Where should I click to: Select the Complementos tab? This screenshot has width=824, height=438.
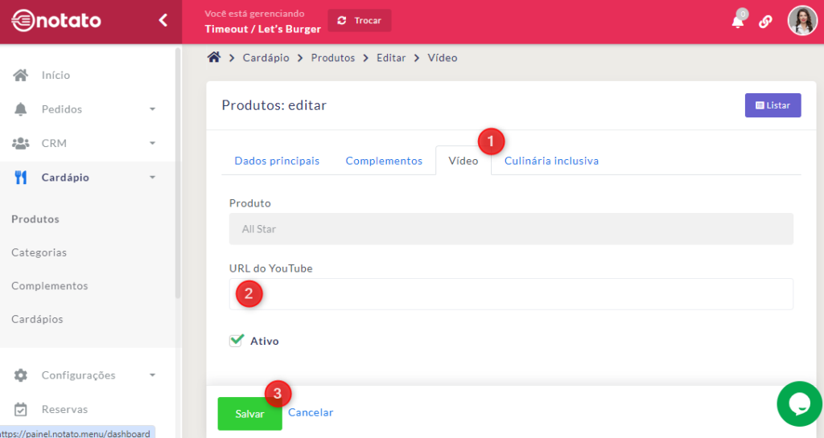point(384,161)
